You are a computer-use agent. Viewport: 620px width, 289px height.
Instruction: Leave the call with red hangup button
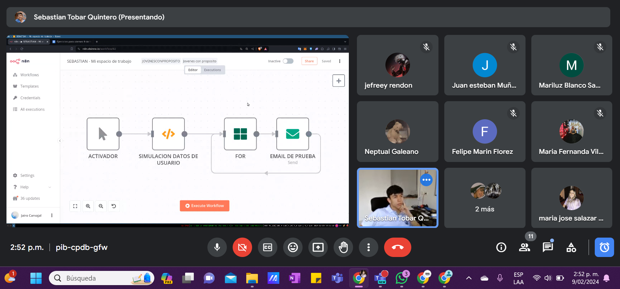click(x=397, y=247)
